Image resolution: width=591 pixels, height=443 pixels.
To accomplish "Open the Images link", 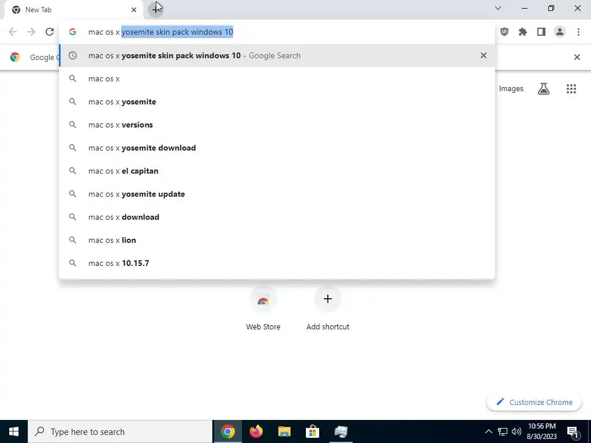I will coord(511,89).
